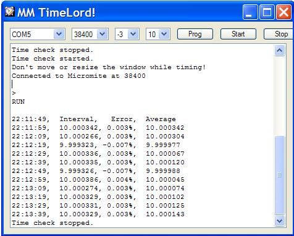Click the Prog button
294x236 pixels.
195,34
